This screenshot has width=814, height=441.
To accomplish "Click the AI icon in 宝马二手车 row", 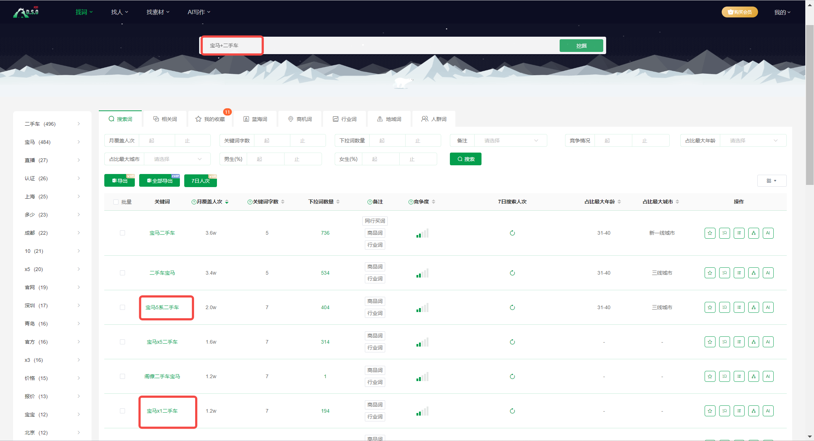I will [x=768, y=233].
